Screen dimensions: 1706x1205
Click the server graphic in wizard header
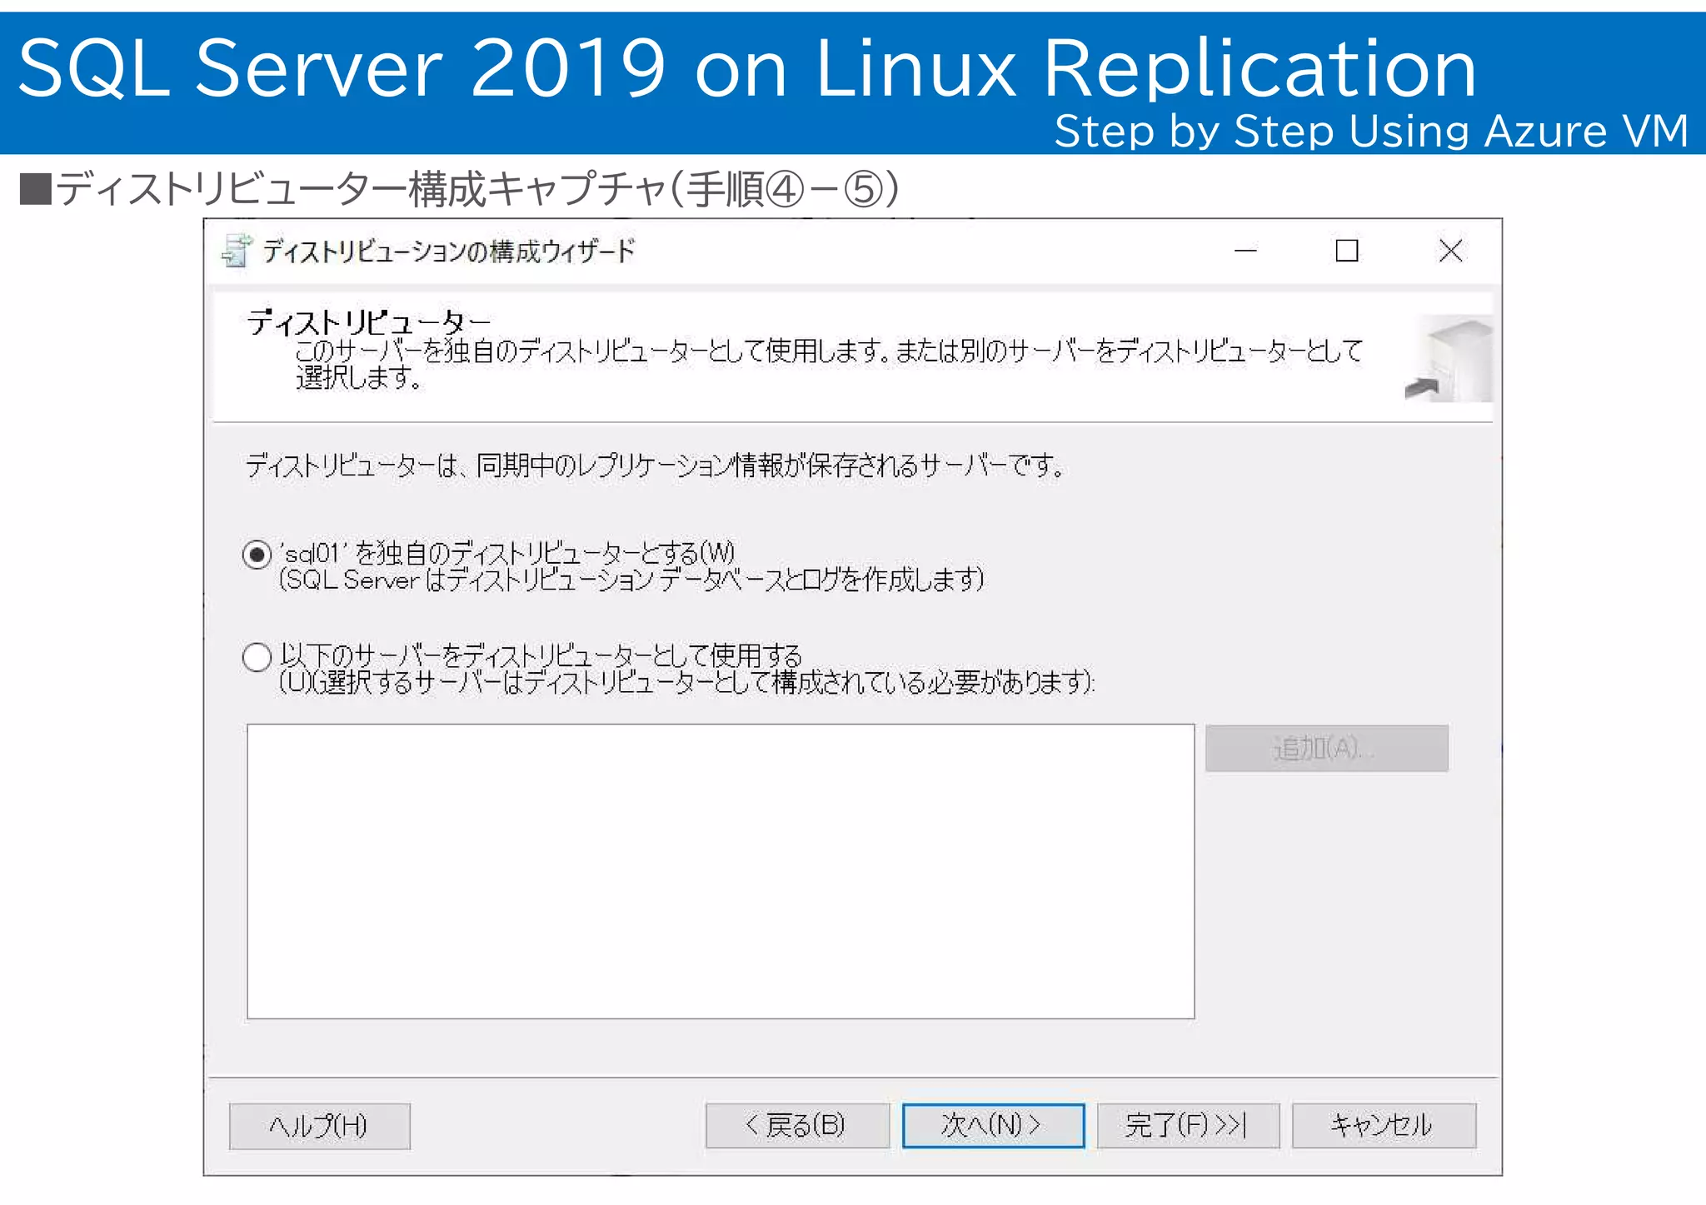coord(1449,359)
